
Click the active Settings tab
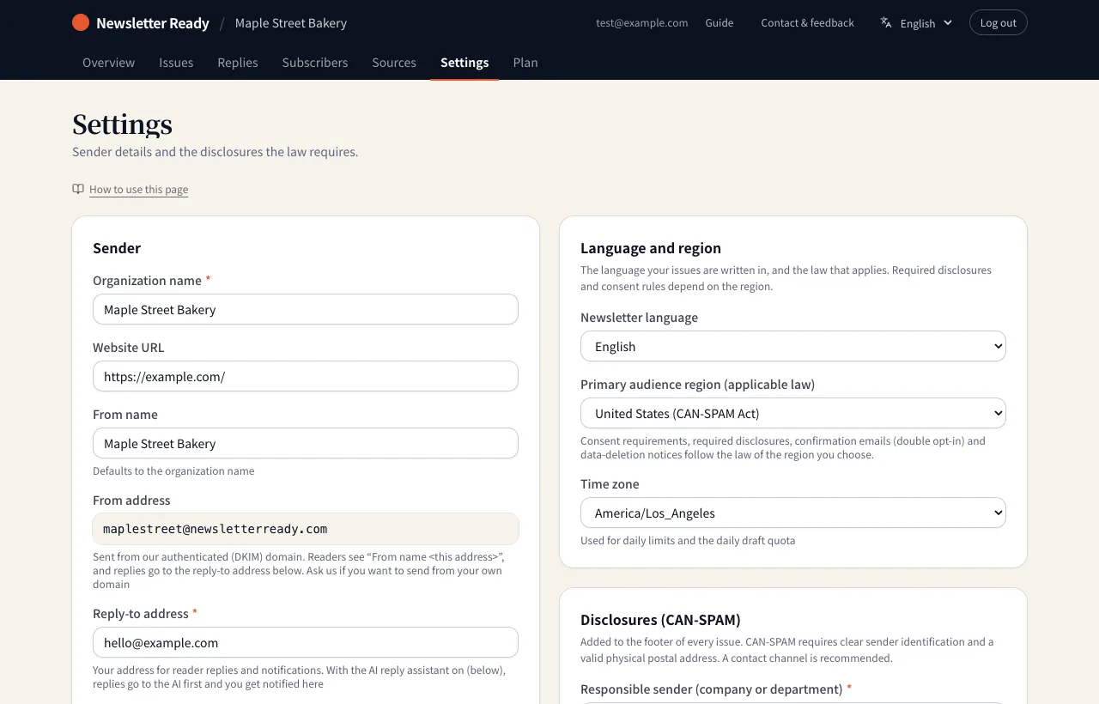coord(464,62)
